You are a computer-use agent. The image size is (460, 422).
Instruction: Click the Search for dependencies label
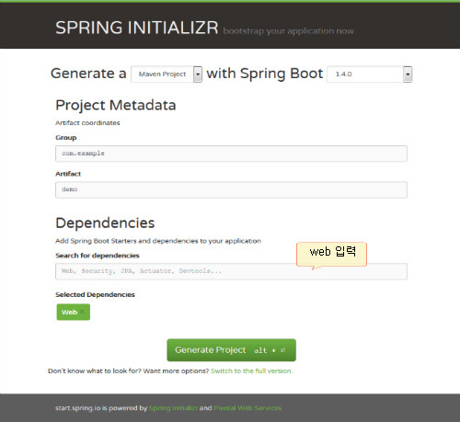(98, 256)
